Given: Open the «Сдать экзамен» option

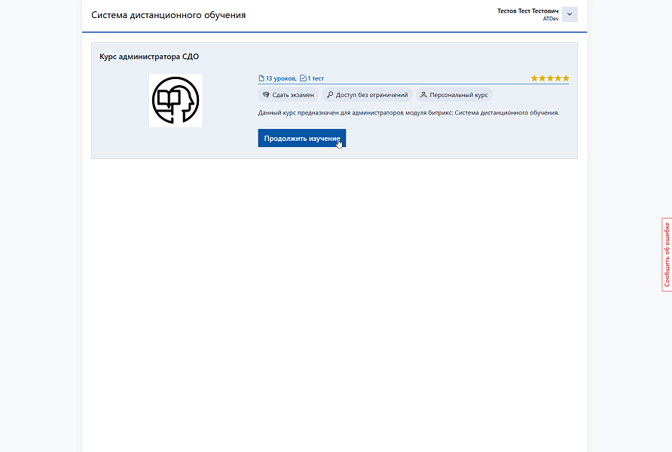Looking at the screenshot, I should point(289,94).
